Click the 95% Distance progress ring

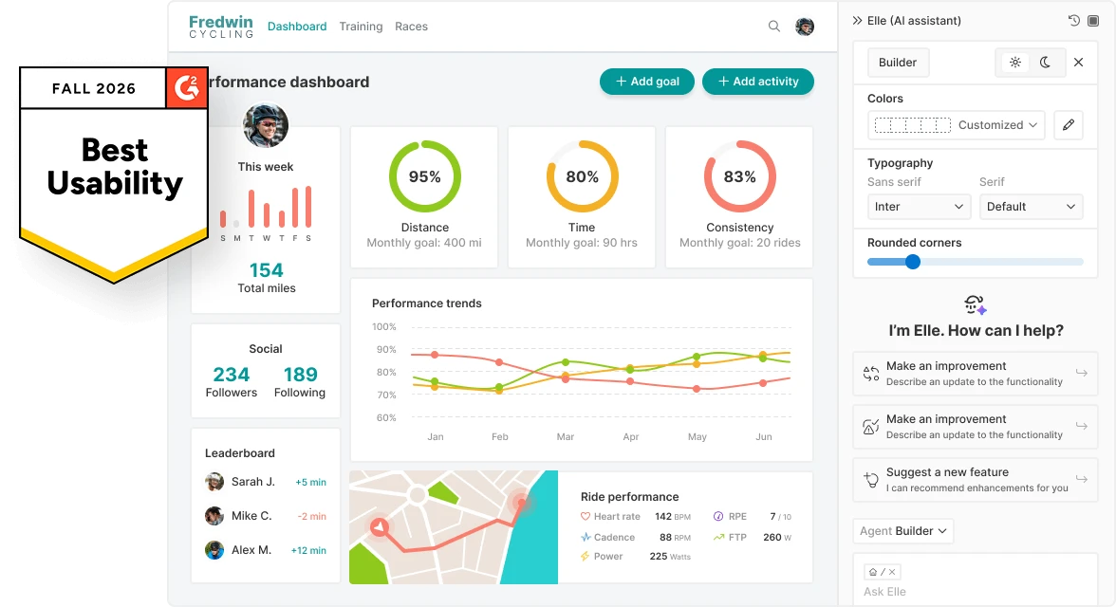425,176
